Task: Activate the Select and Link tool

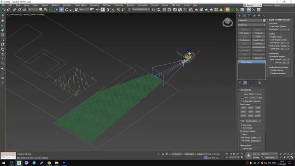Action: [x=14, y=9]
